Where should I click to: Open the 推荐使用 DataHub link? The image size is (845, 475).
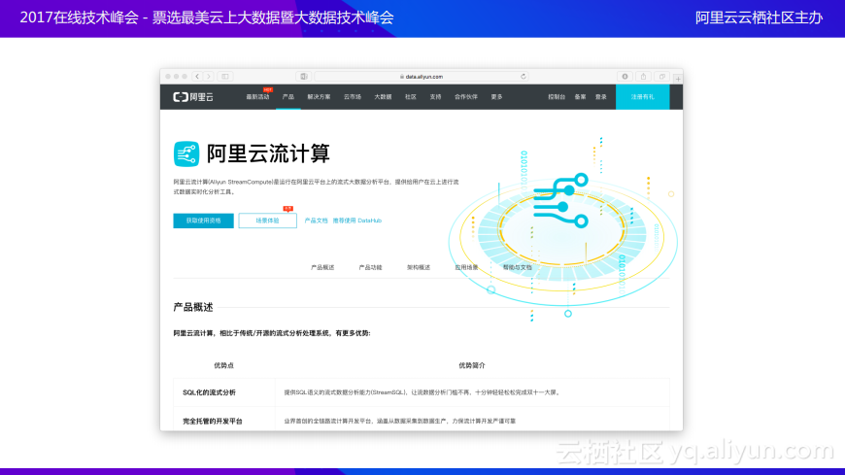click(356, 221)
